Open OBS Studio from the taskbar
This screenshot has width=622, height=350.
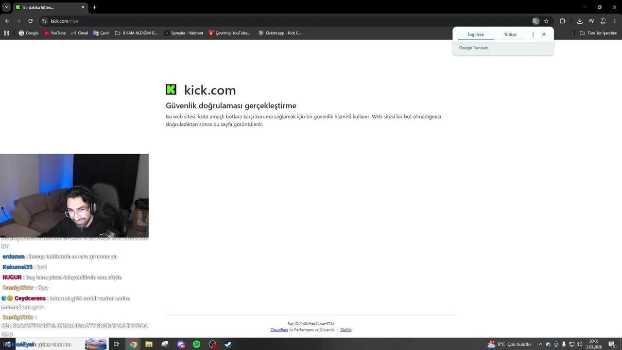point(212,344)
